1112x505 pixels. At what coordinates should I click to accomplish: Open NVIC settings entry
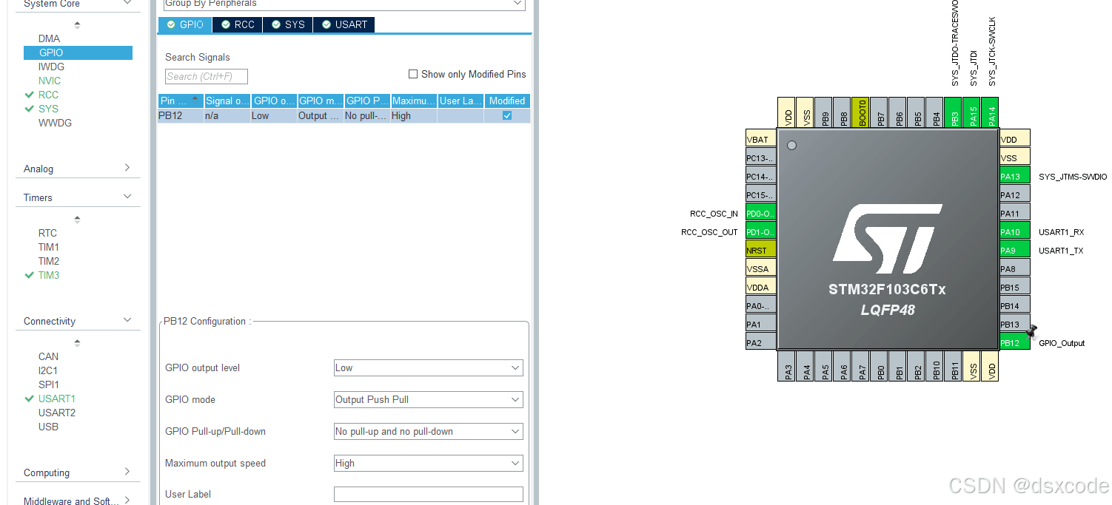coord(50,81)
